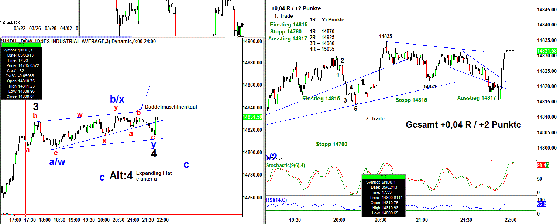Viewport: 557px width, 224px height.
Task: Select the blue a/w wave label
Action: (x=57, y=161)
